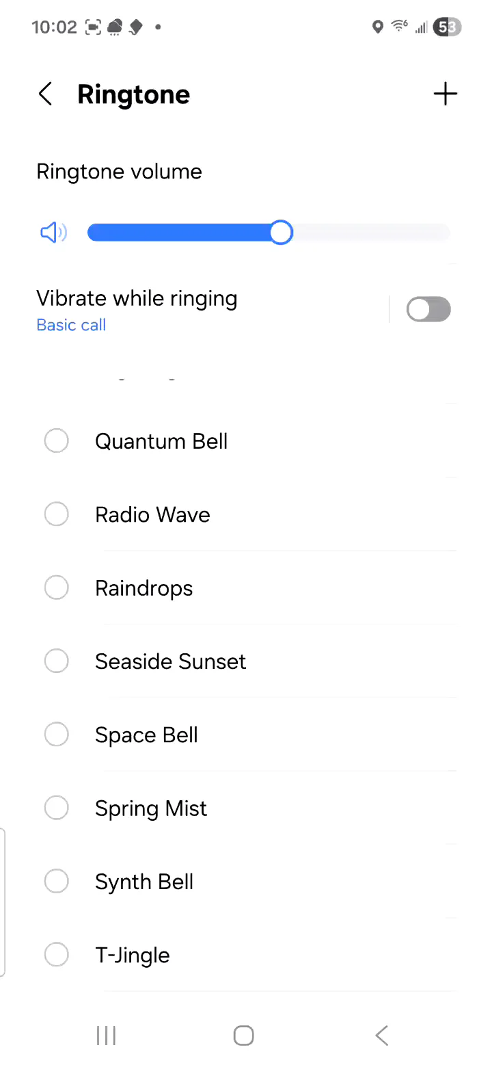Tap the back arrow beside Ringtone
492x1067 pixels.
click(x=45, y=94)
